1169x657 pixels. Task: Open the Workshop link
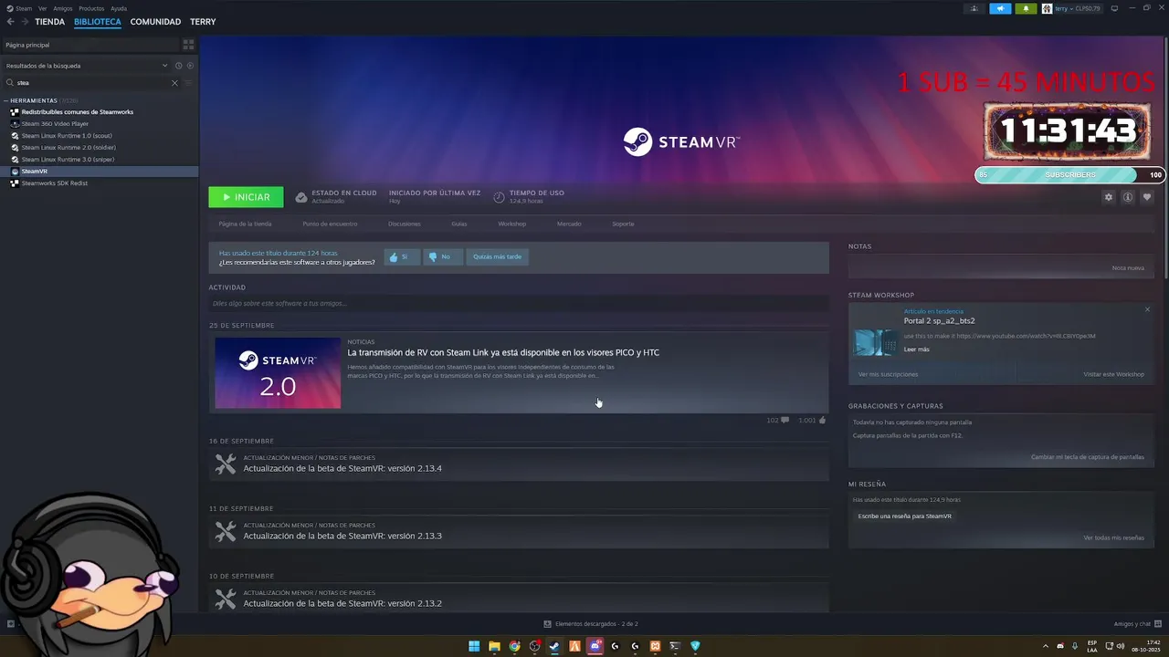(x=511, y=224)
